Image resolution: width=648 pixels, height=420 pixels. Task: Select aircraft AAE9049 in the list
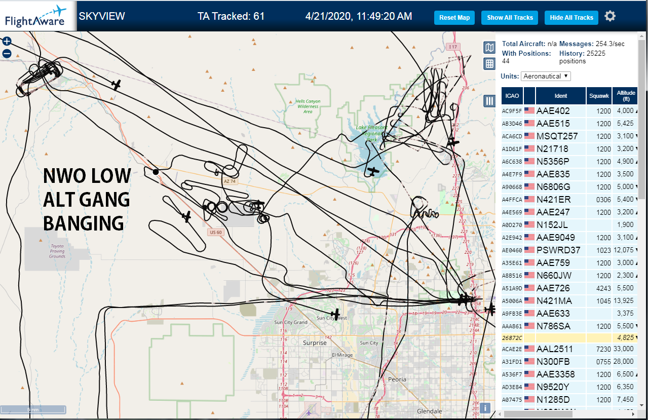click(x=570, y=238)
